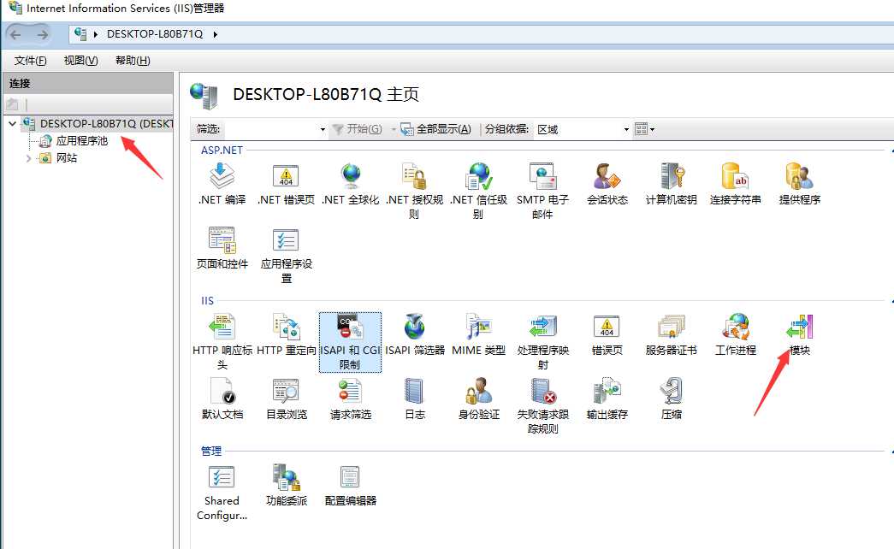Go forward with navigation arrow
The image size is (894, 549).
(x=42, y=35)
